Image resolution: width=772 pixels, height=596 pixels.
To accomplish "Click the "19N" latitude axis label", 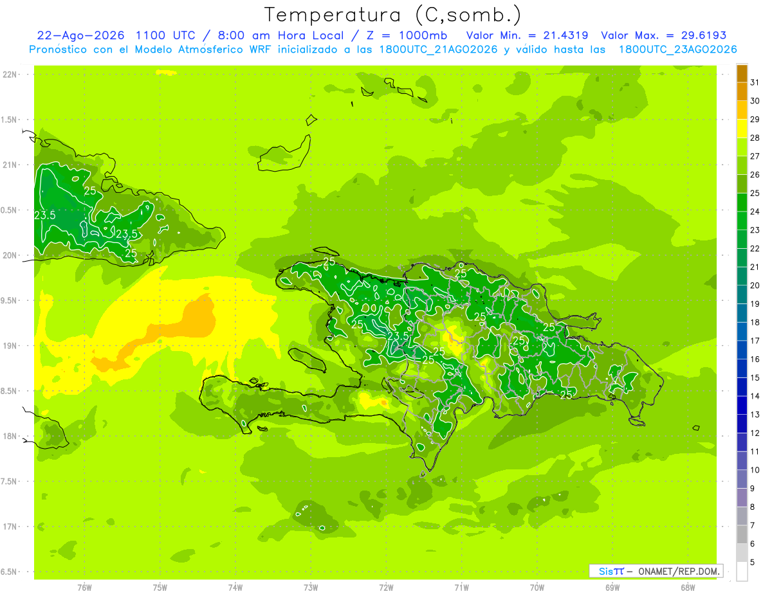I will (x=10, y=346).
